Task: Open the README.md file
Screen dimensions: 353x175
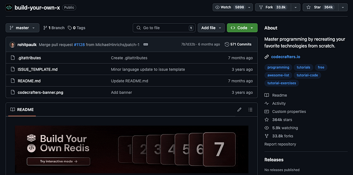Action: coord(29,81)
